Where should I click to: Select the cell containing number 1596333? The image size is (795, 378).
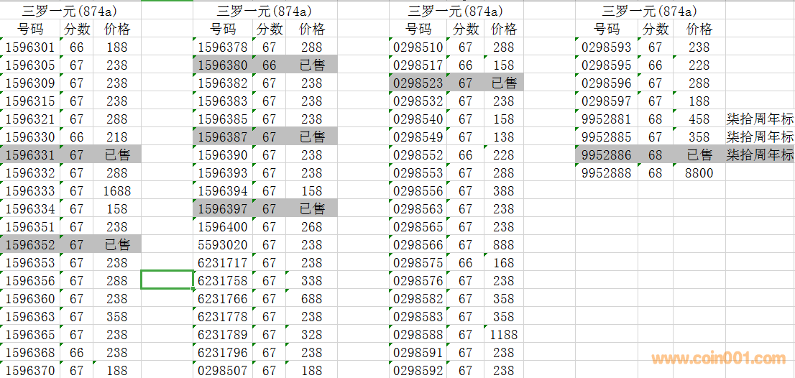[30, 191]
